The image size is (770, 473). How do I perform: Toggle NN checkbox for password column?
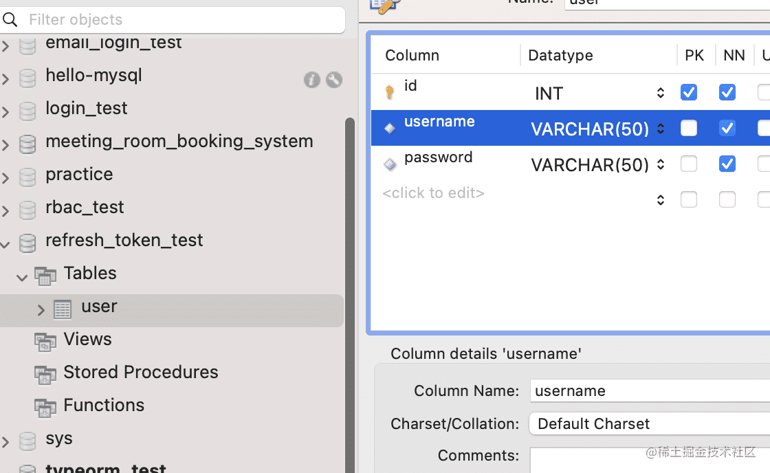coord(727,164)
